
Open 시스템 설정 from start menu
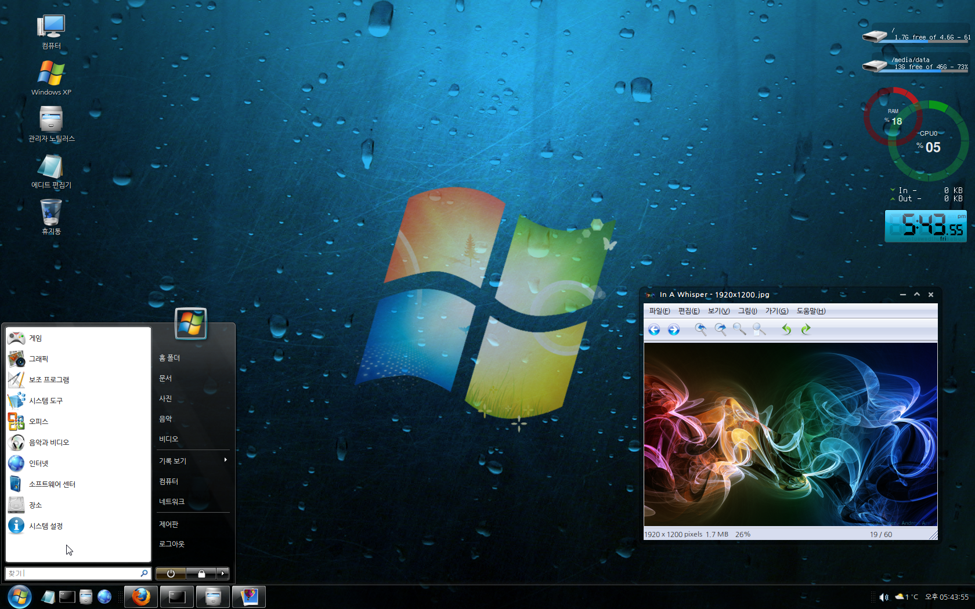pyautogui.click(x=78, y=526)
